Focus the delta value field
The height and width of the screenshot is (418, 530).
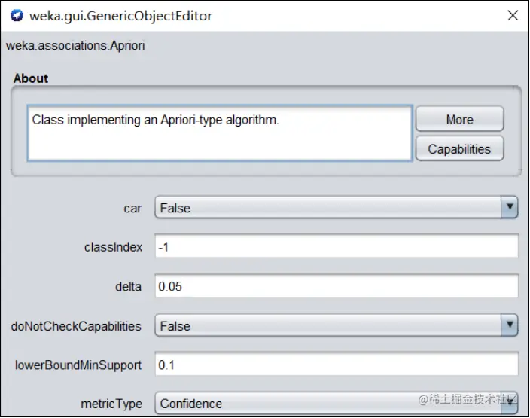[x=337, y=286]
